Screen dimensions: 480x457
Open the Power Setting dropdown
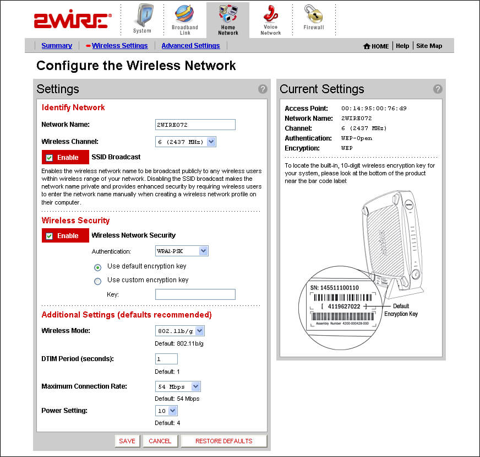[x=172, y=411]
